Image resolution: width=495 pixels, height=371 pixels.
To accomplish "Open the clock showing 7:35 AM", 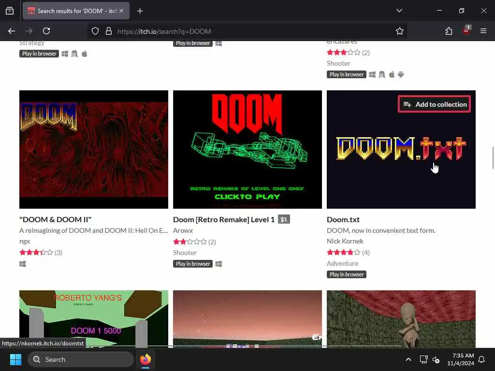I will [x=461, y=359].
